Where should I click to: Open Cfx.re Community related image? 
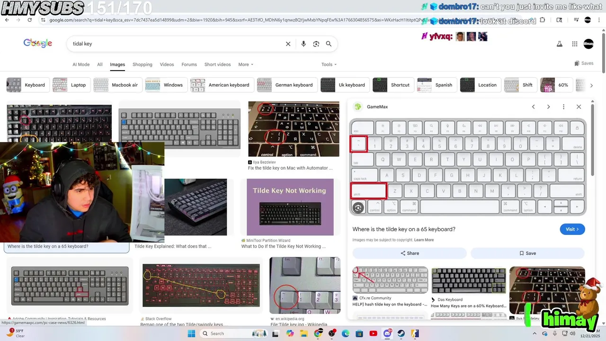click(390, 280)
